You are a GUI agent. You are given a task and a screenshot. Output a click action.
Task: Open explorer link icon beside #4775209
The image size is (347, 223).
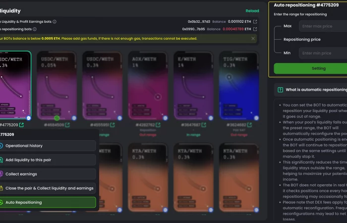(21, 125)
